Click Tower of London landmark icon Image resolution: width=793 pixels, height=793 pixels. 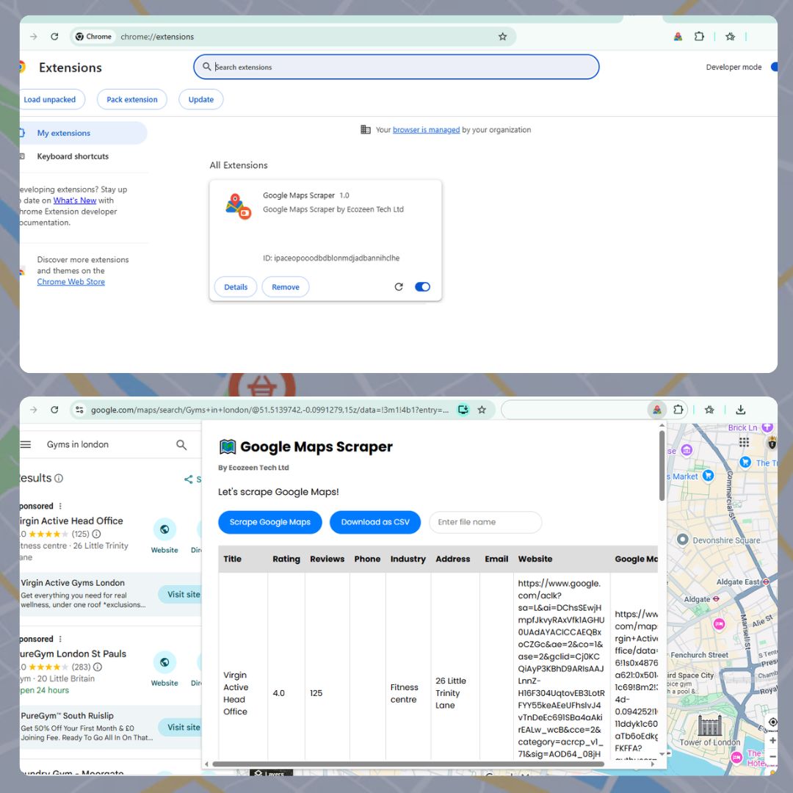(709, 725)
